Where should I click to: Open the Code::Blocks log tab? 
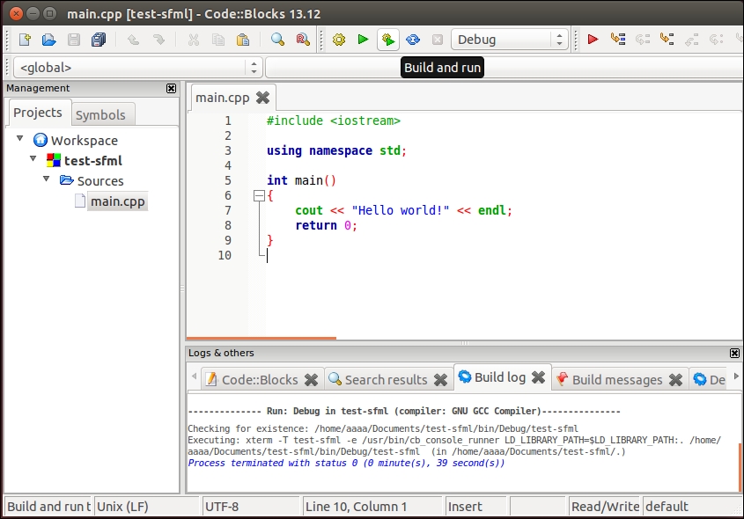pos(260,380)
